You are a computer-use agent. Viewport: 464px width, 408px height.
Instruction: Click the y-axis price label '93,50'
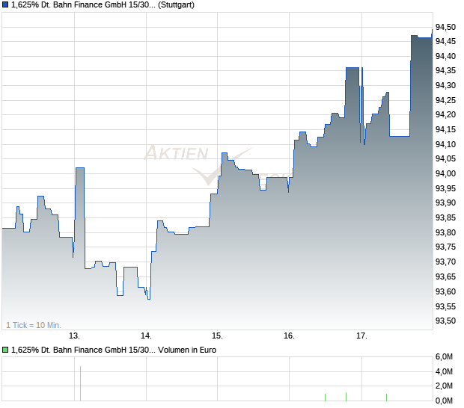click(445, 321)
